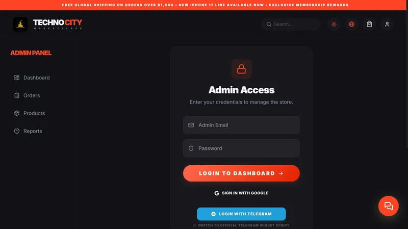Click the search magnifier icon
Viewport: 408px width, 229px height.
pos(269,24)
